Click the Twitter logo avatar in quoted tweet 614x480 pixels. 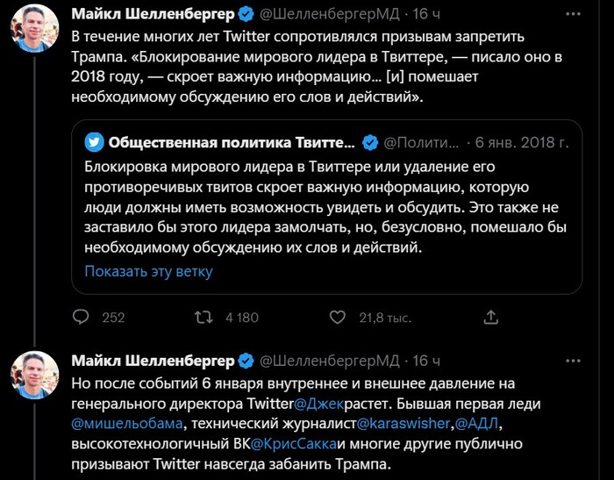pyautogui.click(x=93, y=142)
